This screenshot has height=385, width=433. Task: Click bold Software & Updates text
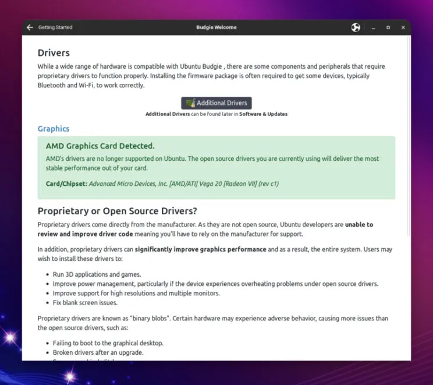pyautogui.click(x=263, y=114)
